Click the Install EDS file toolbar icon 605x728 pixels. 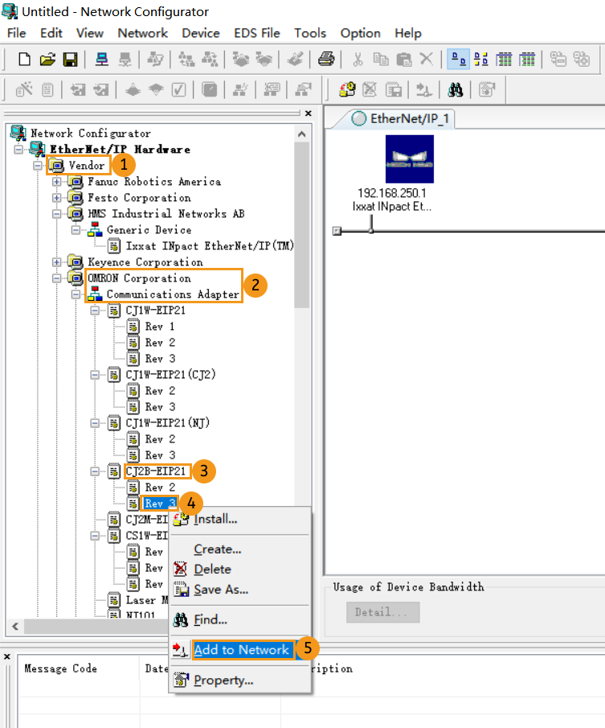347,89
